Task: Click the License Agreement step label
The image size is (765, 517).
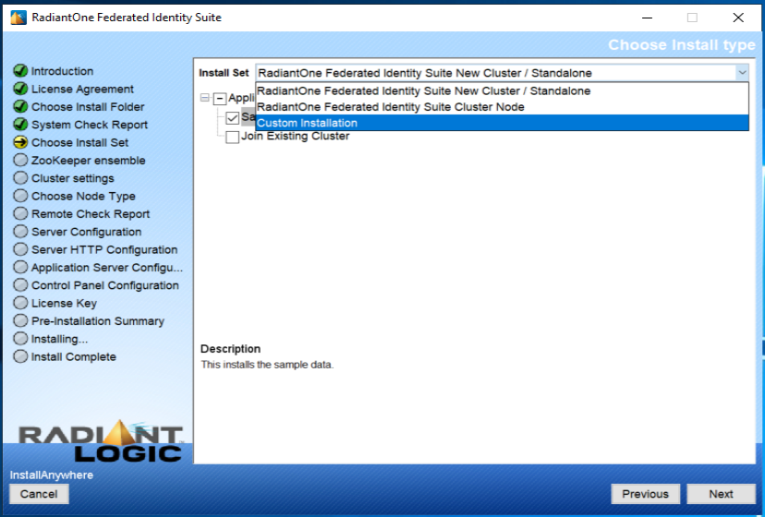Action: click(x=82, y=90)
